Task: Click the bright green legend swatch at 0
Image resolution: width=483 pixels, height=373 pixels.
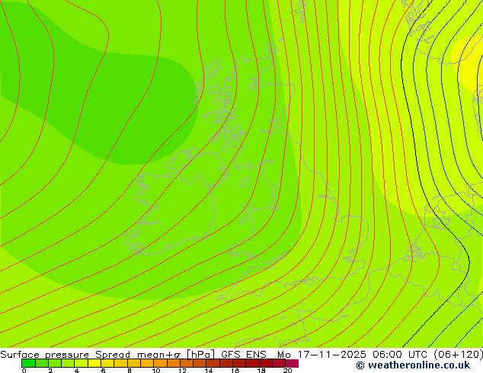Action: (28, 363)
